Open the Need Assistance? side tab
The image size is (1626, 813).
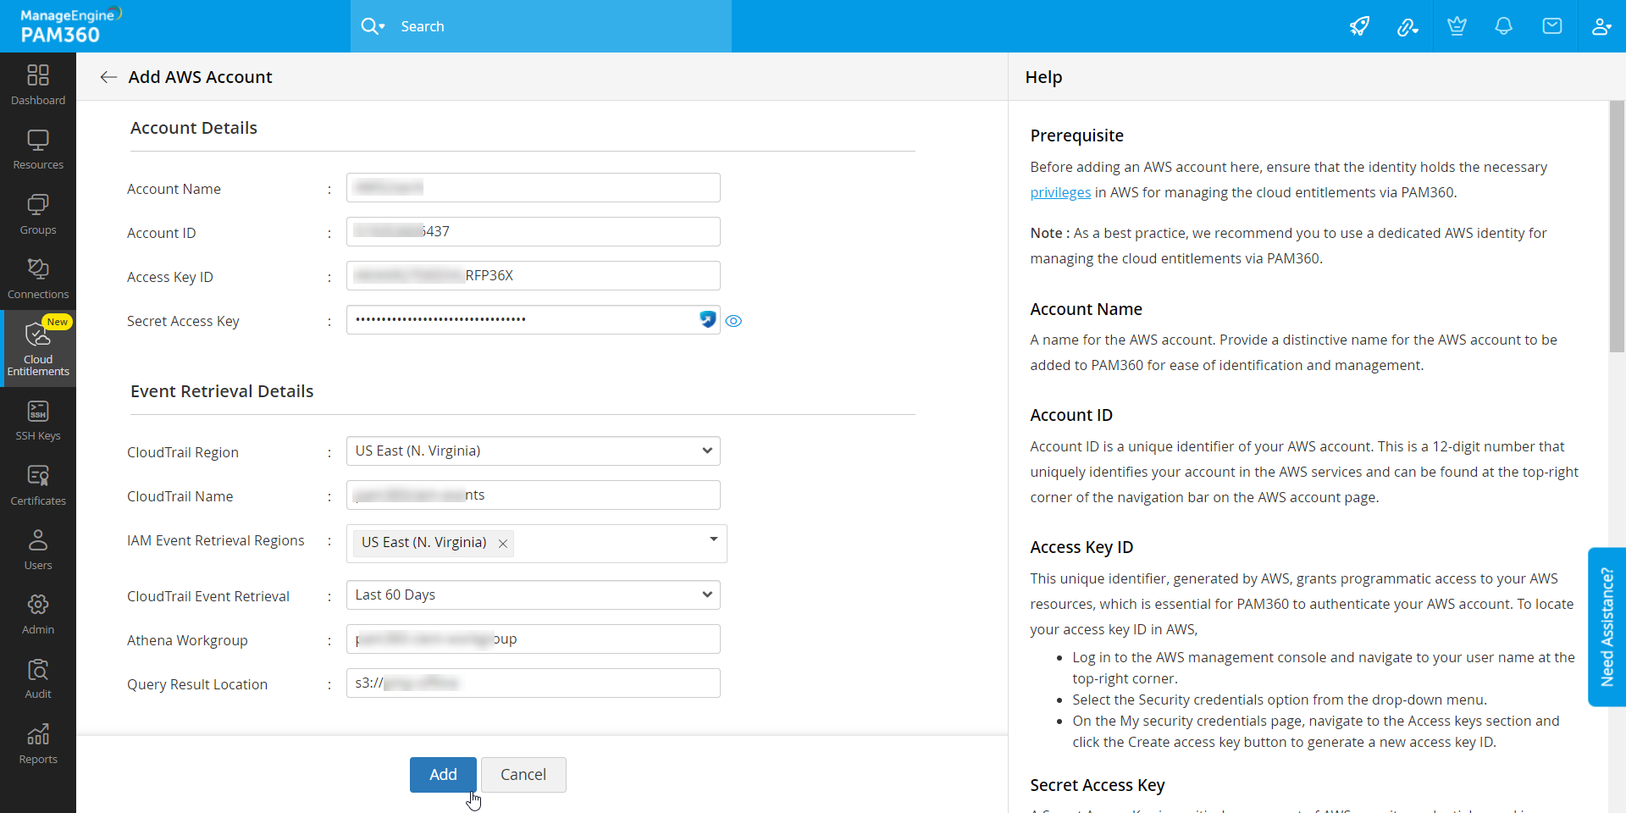pos(1607,627)
